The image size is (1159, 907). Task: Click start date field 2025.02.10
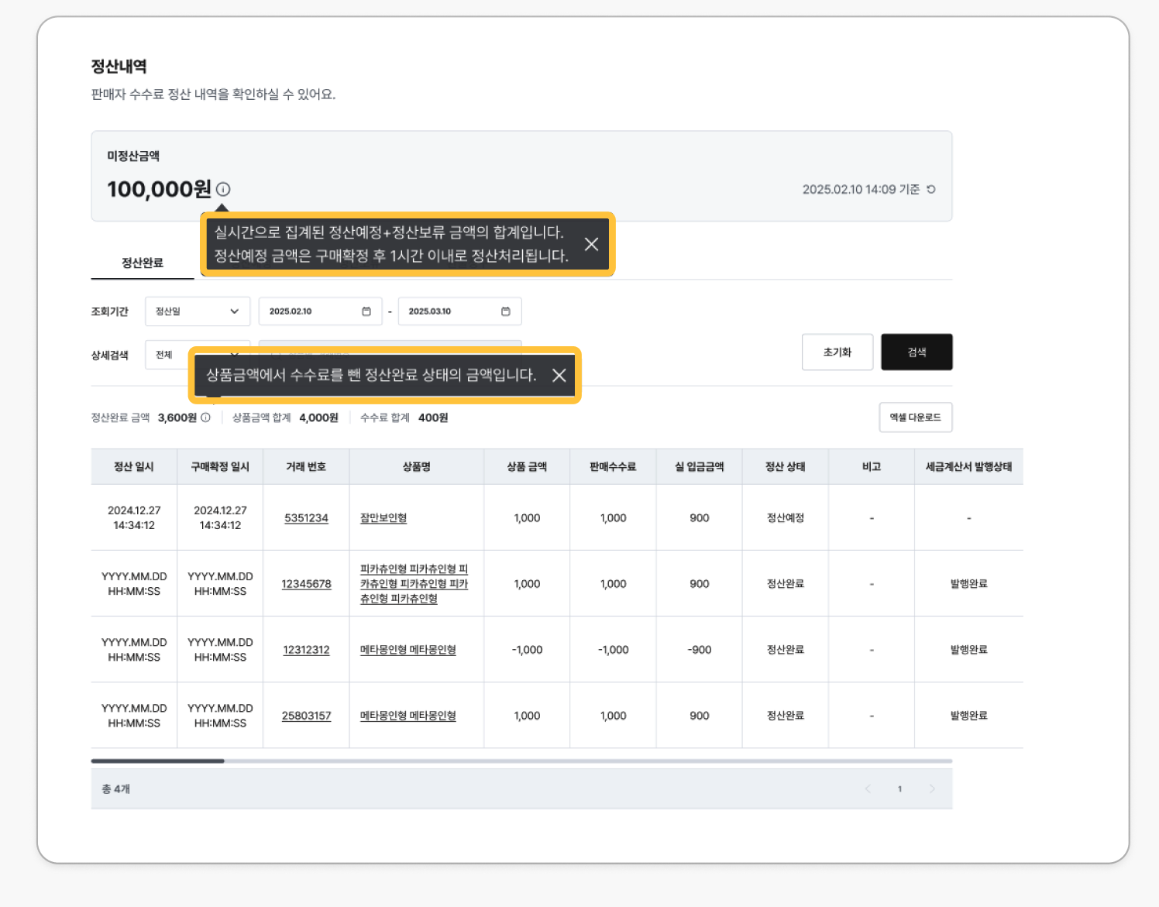320,311
